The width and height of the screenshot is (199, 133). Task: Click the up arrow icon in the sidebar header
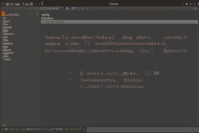click(37, 14)
